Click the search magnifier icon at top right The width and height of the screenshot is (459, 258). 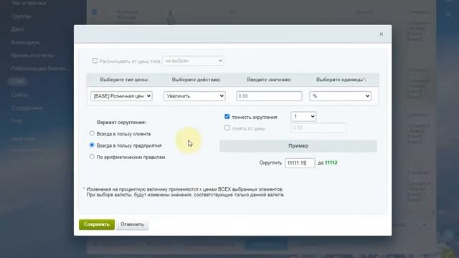448,14
